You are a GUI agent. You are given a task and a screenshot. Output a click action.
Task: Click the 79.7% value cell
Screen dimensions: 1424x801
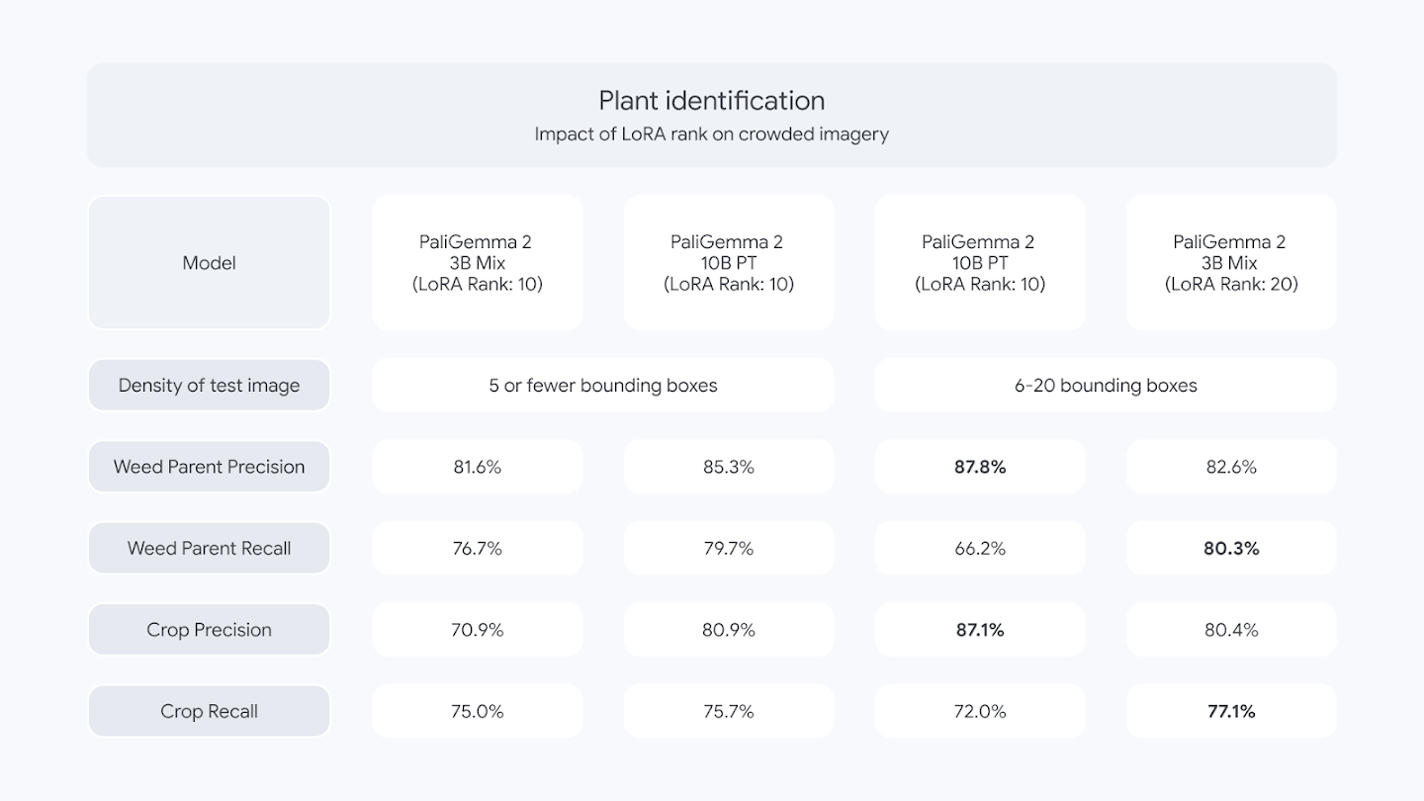click(729, 548)
